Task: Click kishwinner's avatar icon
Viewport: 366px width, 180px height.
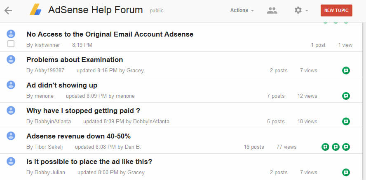Action: click(x=11, y=34)
